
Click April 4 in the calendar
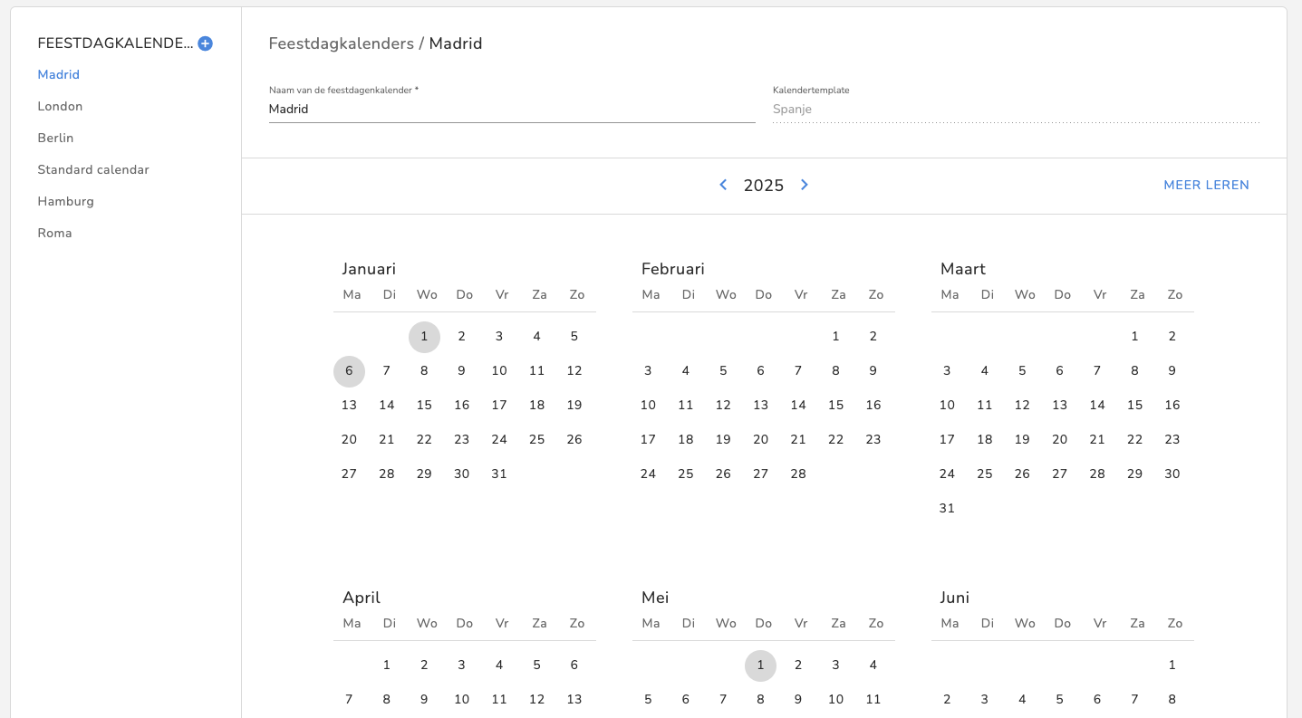point(499,665)
